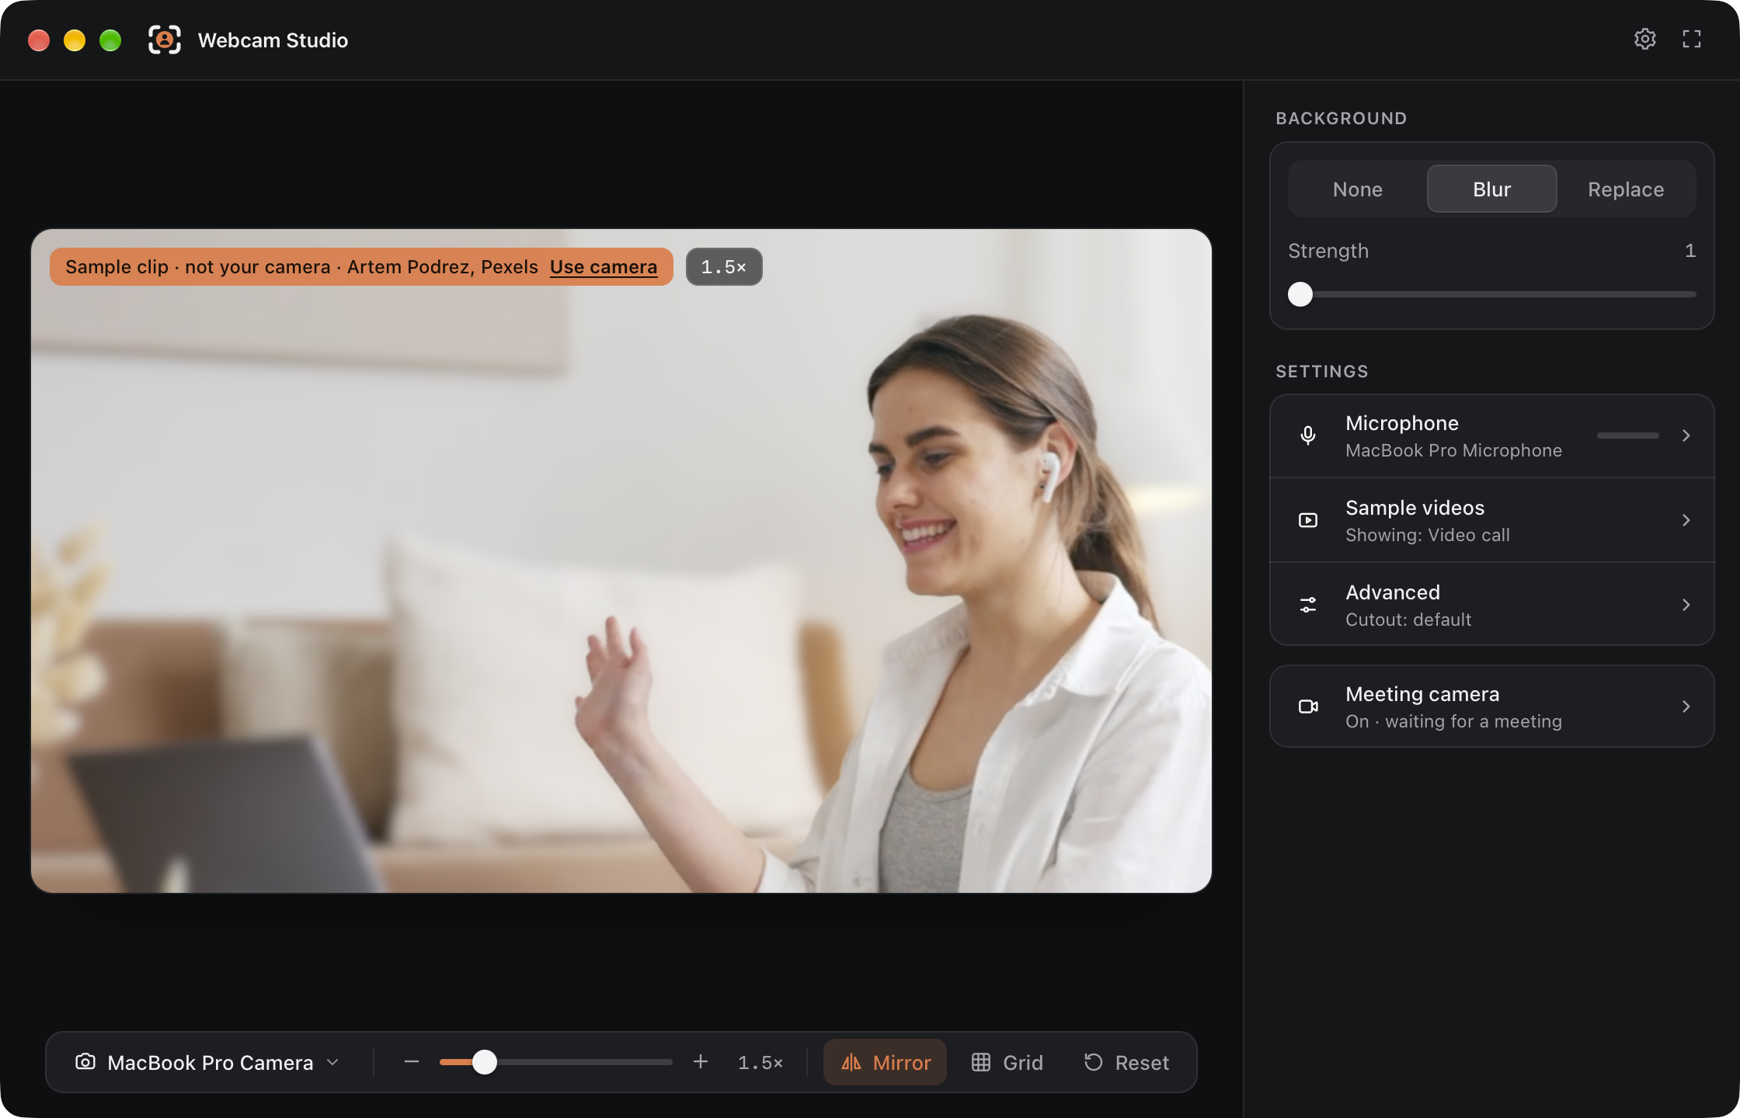Screen dimensions: 1740x1118
Task: Expand the Meeting camera row chevron
Action: coord(1686,707)
